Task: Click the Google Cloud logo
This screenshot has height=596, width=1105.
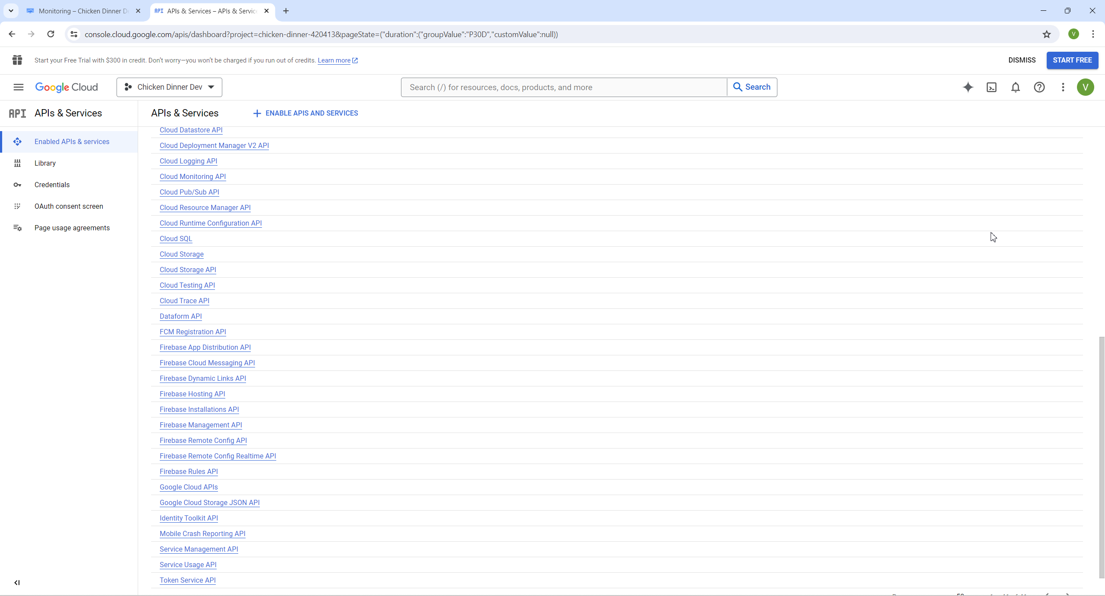Action: pos(66,87)
